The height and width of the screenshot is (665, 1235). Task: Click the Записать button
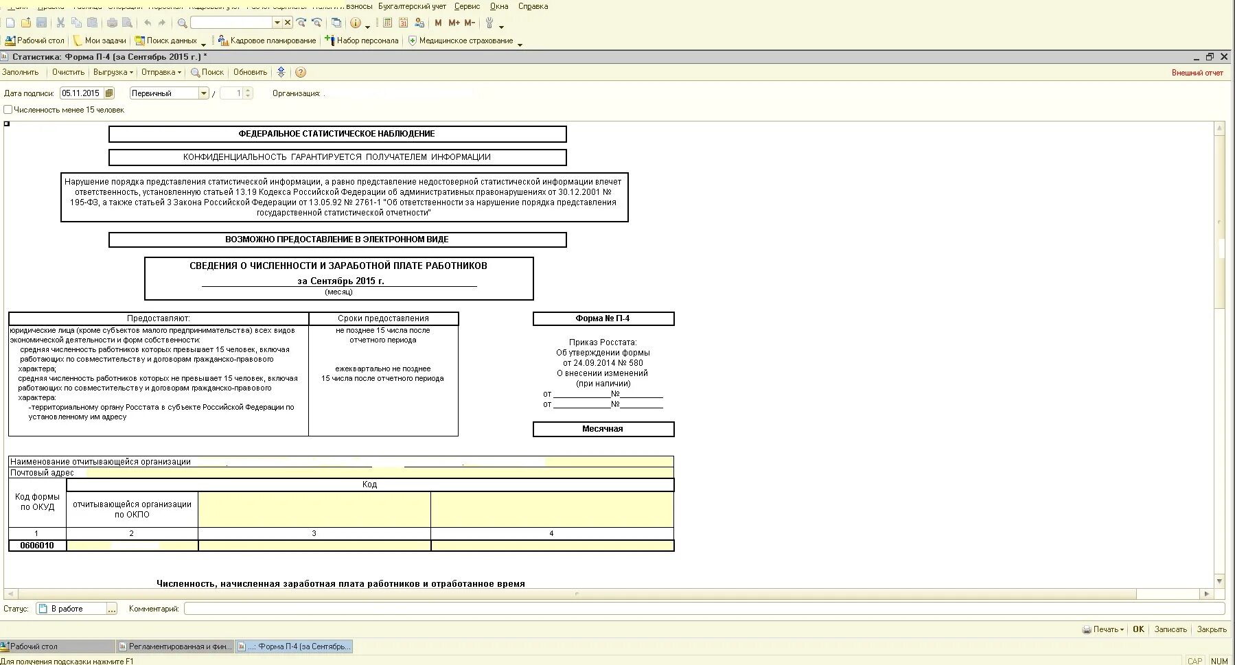(x=1170, y=629)
